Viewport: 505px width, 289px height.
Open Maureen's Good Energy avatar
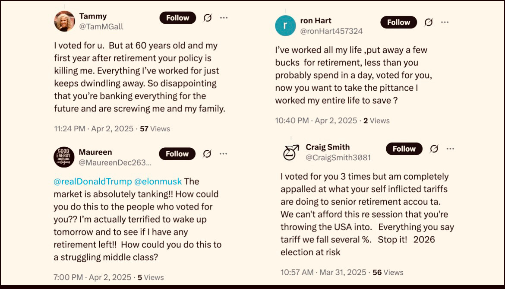tap(64, 157)
